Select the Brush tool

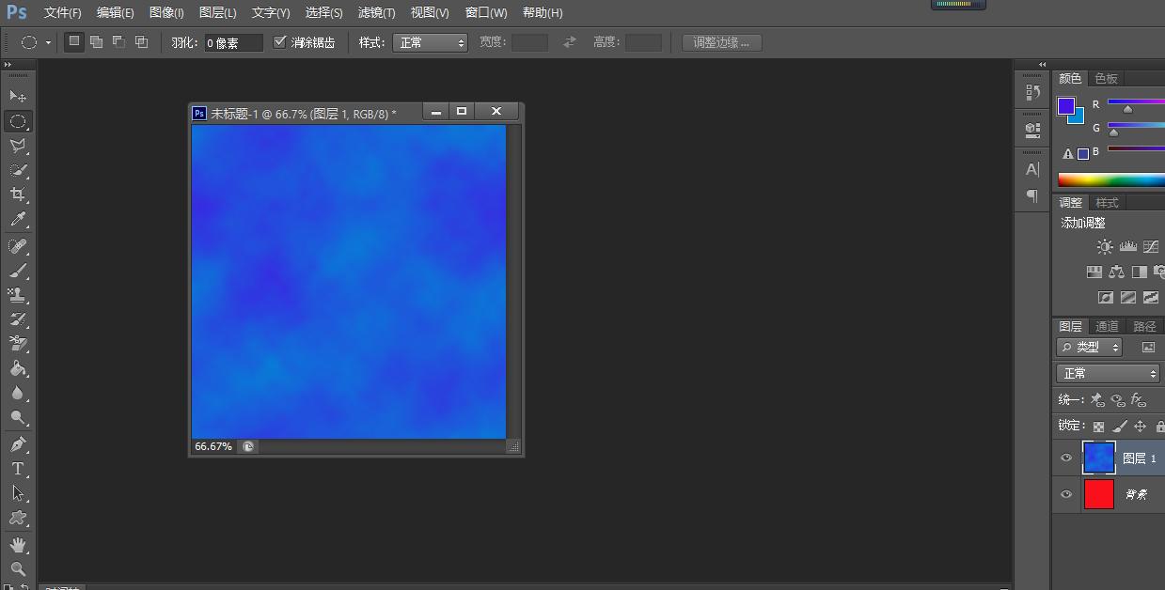point(18,270)
